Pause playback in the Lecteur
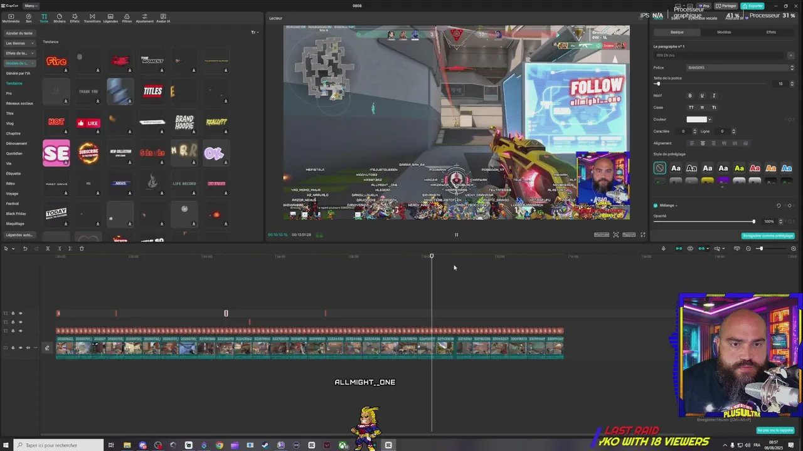The width and height of the screenshot is (803, 451). tap(456, 235)
